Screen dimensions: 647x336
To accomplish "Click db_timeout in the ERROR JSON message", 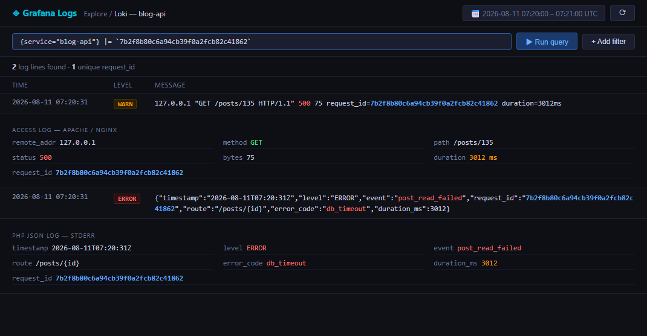I will pos(346,209).
